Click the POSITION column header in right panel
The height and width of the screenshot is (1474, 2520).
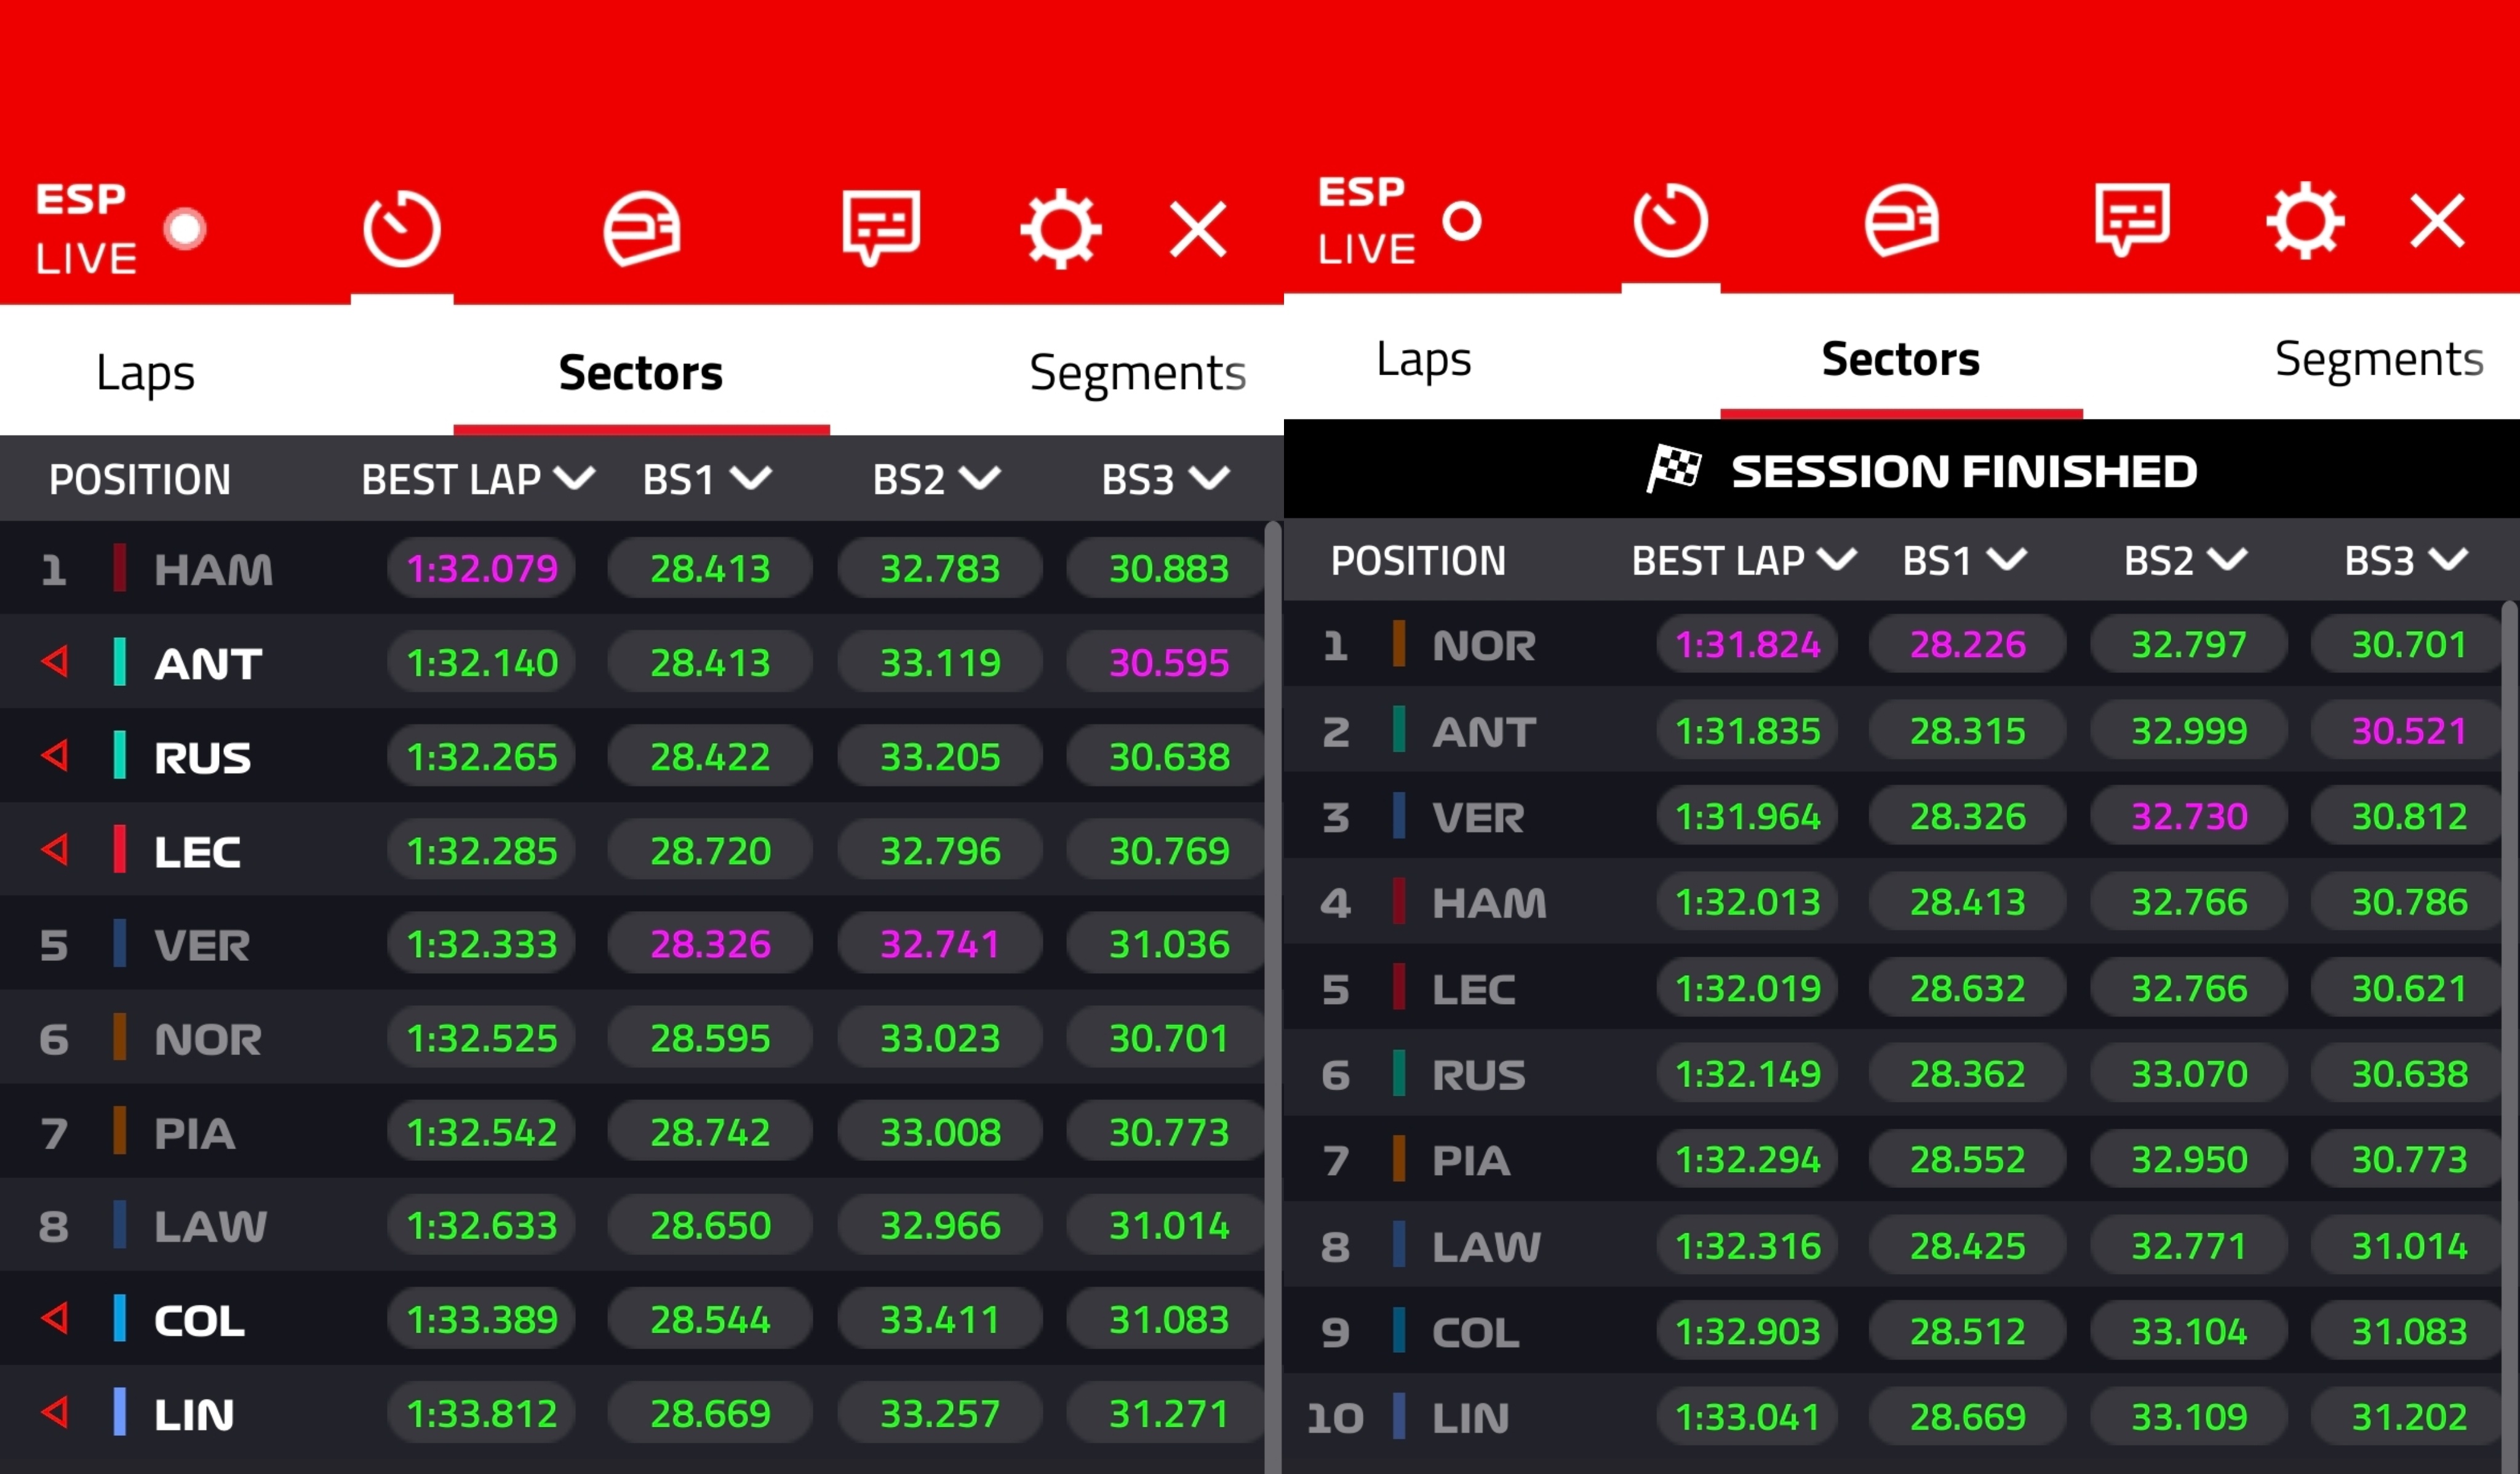click(1418, 561)
